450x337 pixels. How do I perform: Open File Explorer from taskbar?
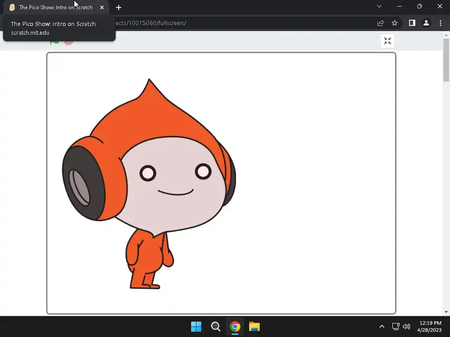point(254,326)
